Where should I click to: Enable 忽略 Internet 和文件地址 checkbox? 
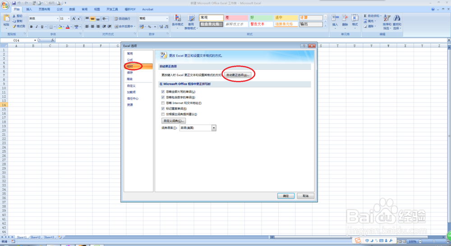pyautogui.click(x=163, y=103)
